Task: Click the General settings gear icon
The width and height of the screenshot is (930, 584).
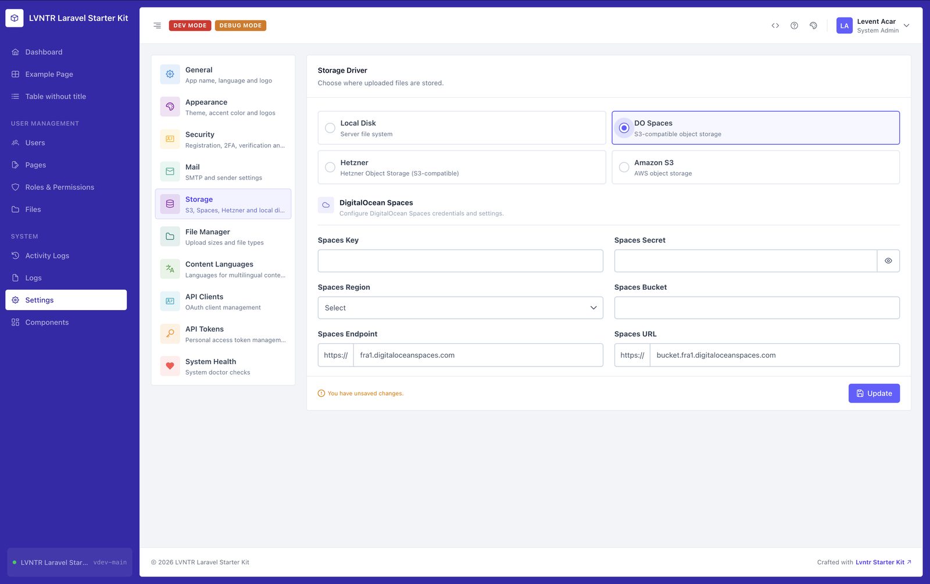Action: tap(170, 74)
